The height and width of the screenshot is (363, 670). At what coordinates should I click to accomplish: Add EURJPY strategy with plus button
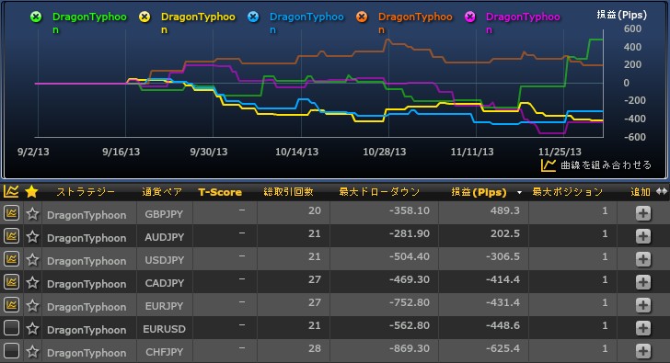[643, 305]
